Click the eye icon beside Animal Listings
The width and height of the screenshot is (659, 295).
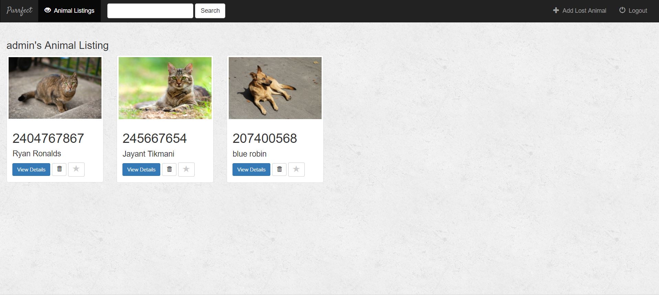click(48, 10)
